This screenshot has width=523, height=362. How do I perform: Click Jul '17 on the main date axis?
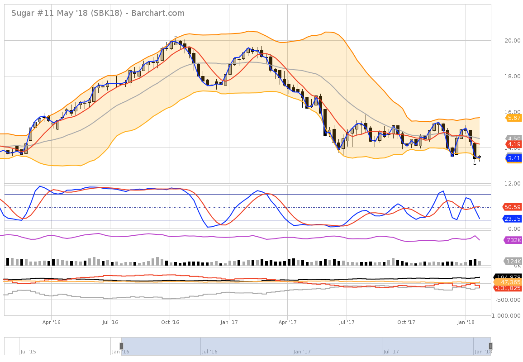[347, 322]
